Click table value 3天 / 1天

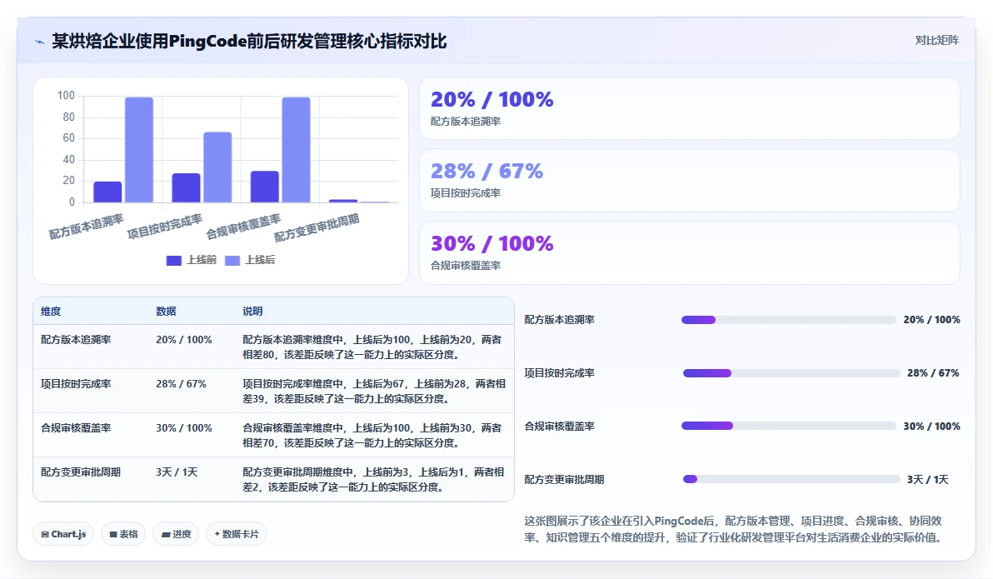point(177,472)
